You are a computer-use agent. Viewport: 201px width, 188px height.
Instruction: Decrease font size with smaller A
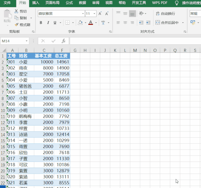(x=107, y=14)
